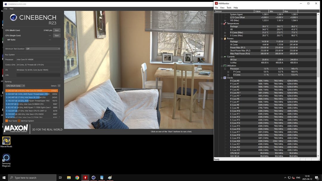Select the Xeon W-3265M ranking row
Viewport: 322px width, 181px height.
tap(32, 98)
